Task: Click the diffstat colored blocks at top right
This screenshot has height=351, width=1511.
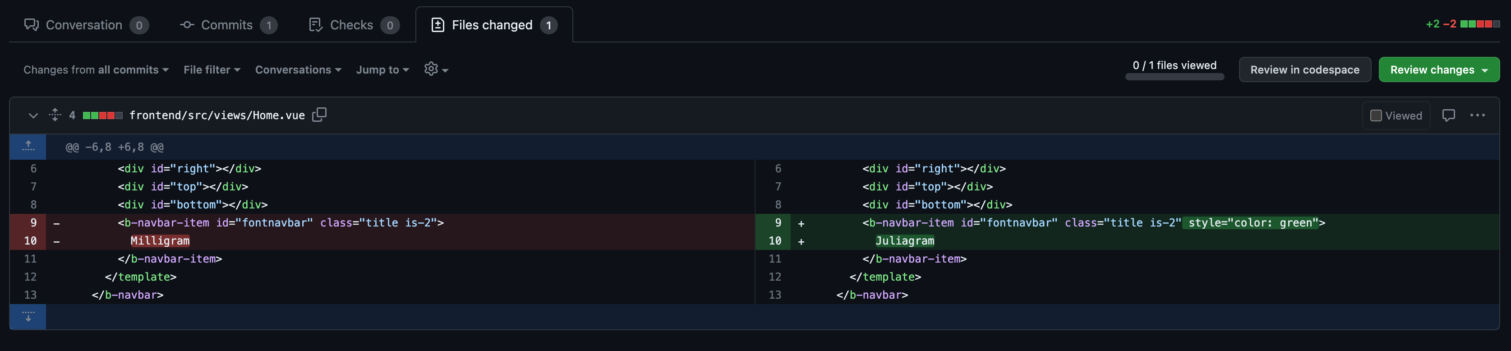Action: coord(1479,24)
